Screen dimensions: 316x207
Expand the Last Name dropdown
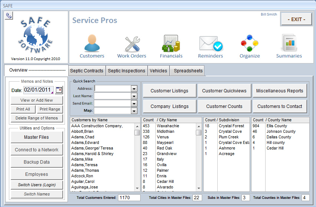coord(134,96)
